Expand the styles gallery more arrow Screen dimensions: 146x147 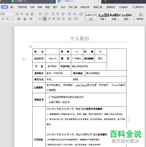pyautogui.click(x=134, y=19)
